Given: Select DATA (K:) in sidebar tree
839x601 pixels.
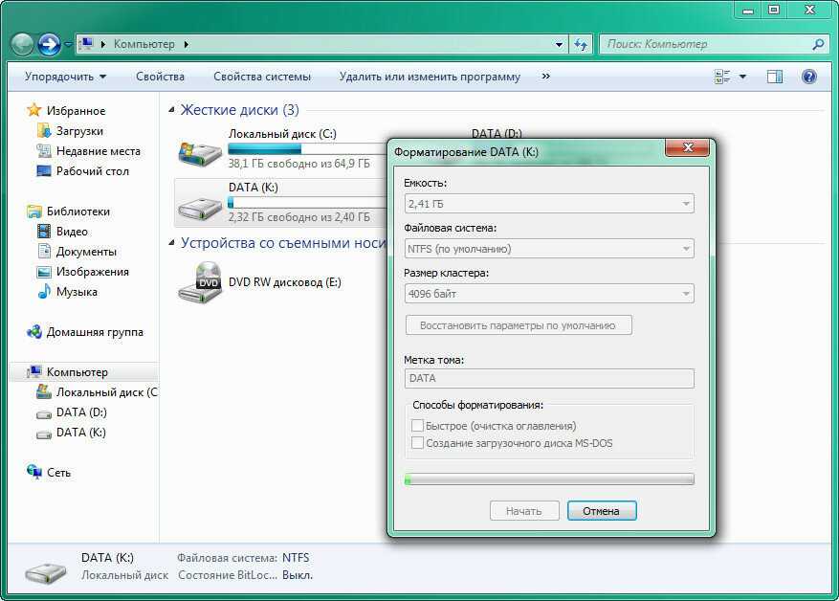Looking at the screenshot, I should point(80,433).
